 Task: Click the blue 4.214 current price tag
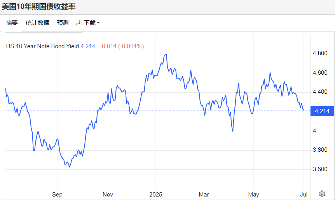click(x=322, y=111)
